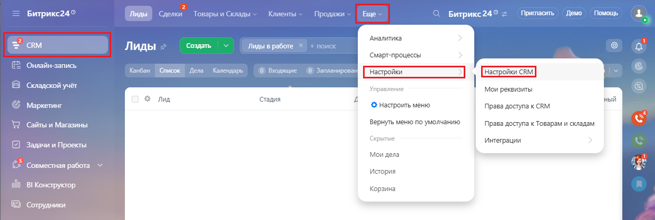Click the Демо button

pos(574,13)
